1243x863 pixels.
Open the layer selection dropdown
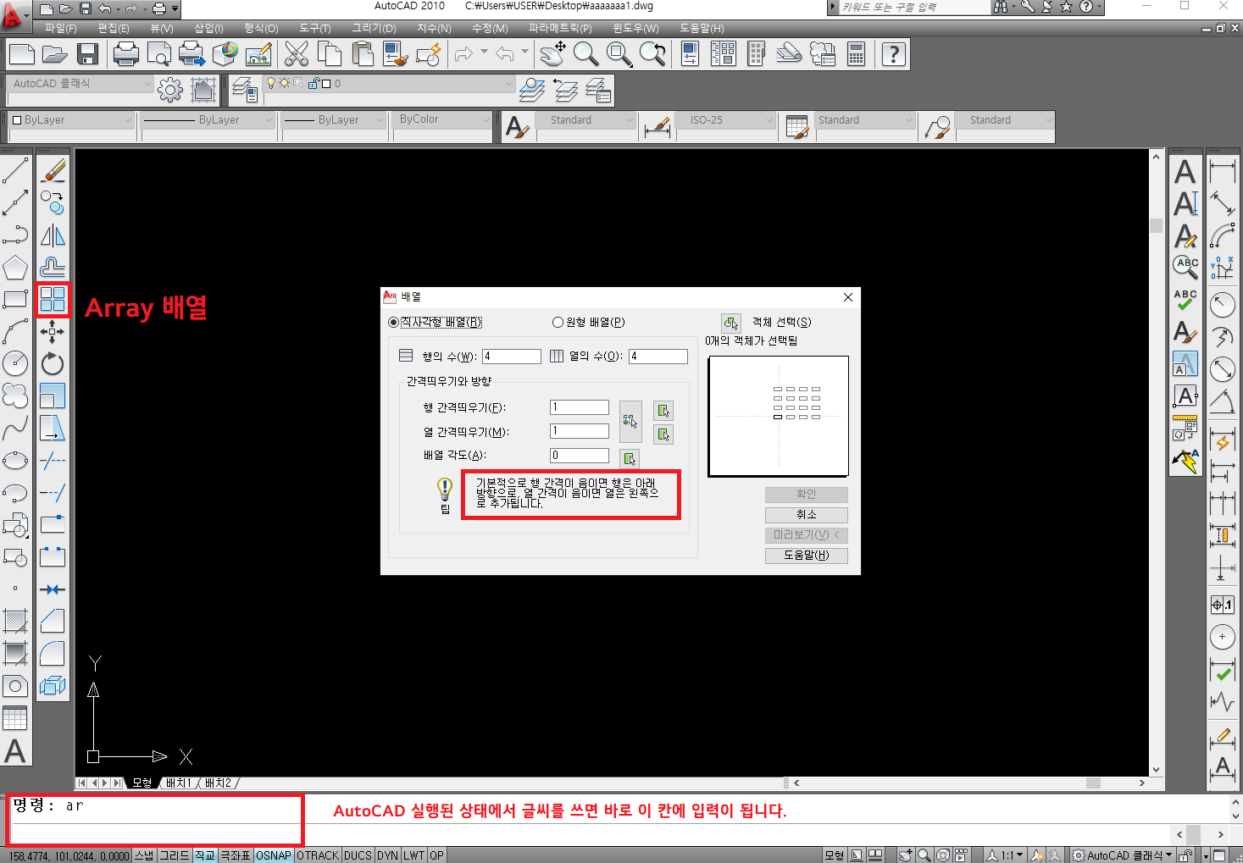coord(388,84)
